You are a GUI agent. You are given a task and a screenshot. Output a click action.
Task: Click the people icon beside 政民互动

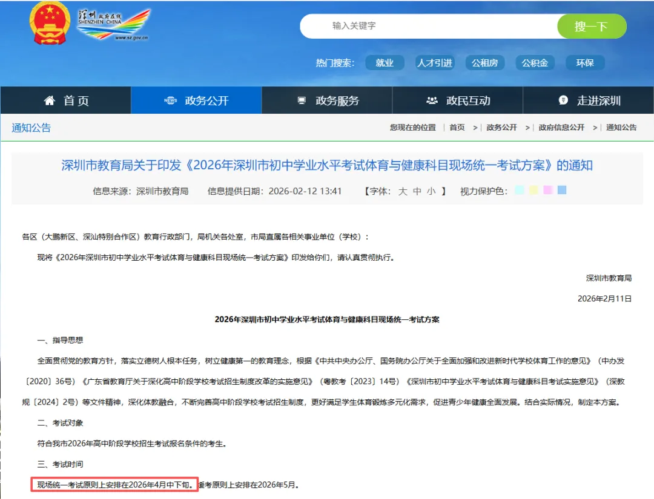(432, 100)
